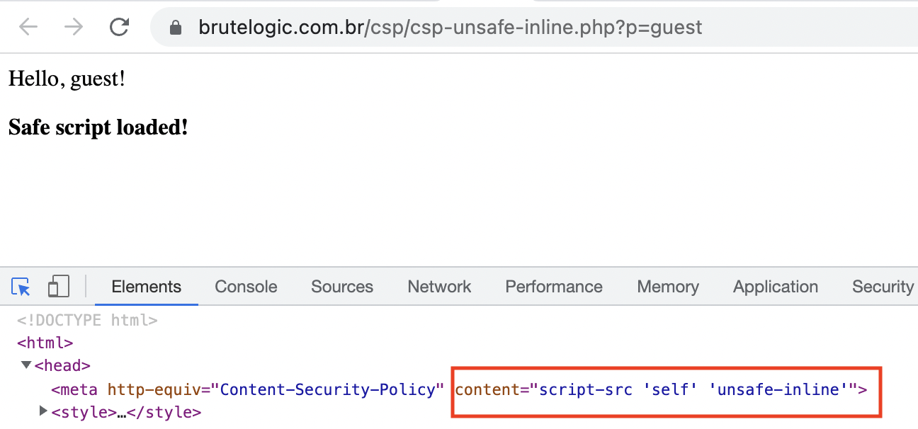918x429 pixels.
Task: Select the inspect element tool
Action: [x=20, y=286]
